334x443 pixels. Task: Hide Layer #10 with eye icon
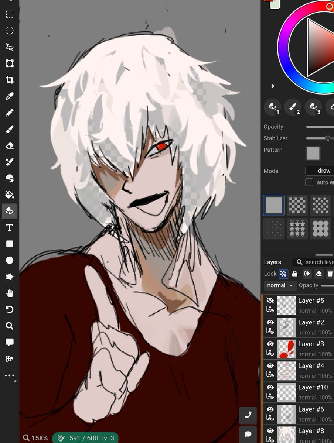[270, 387]
